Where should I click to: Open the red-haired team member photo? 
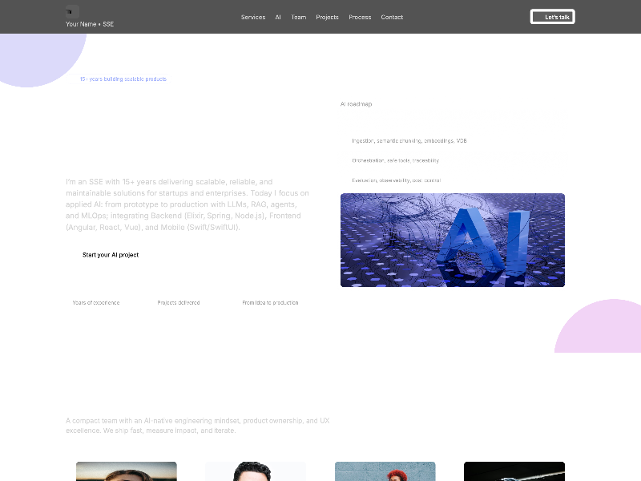click(385, 471)
